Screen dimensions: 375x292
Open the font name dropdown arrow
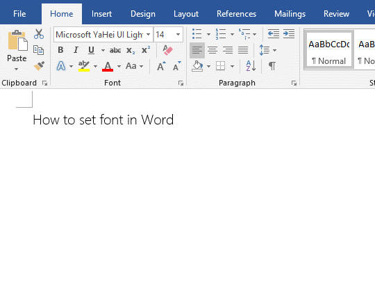point(149,34)
